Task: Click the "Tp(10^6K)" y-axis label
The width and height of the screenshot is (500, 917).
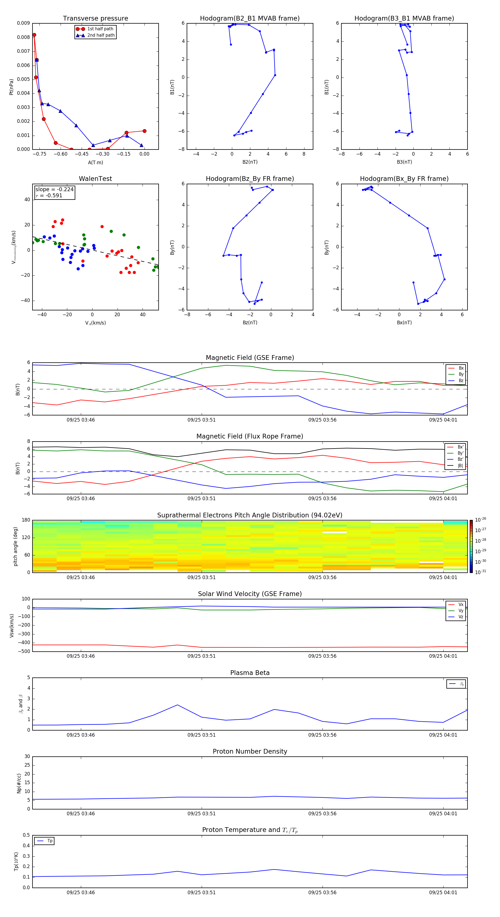Action: [x=16, y=861]
